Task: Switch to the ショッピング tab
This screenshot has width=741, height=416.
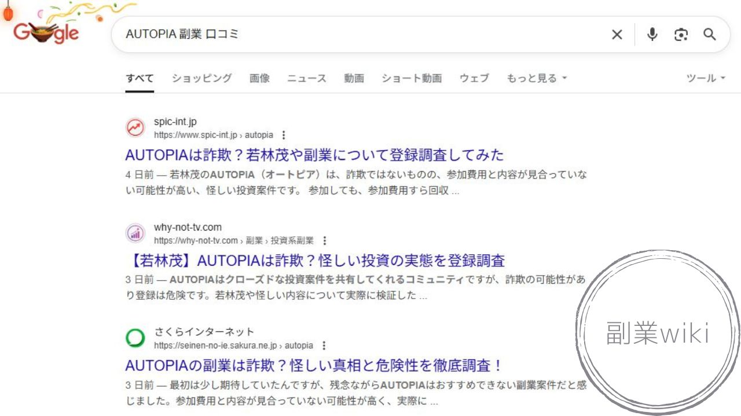Action: 201,78
